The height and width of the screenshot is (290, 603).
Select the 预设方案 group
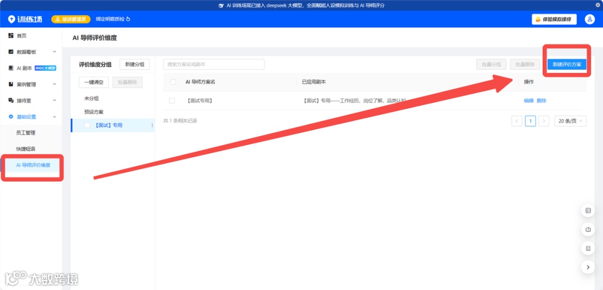[94, 112]
